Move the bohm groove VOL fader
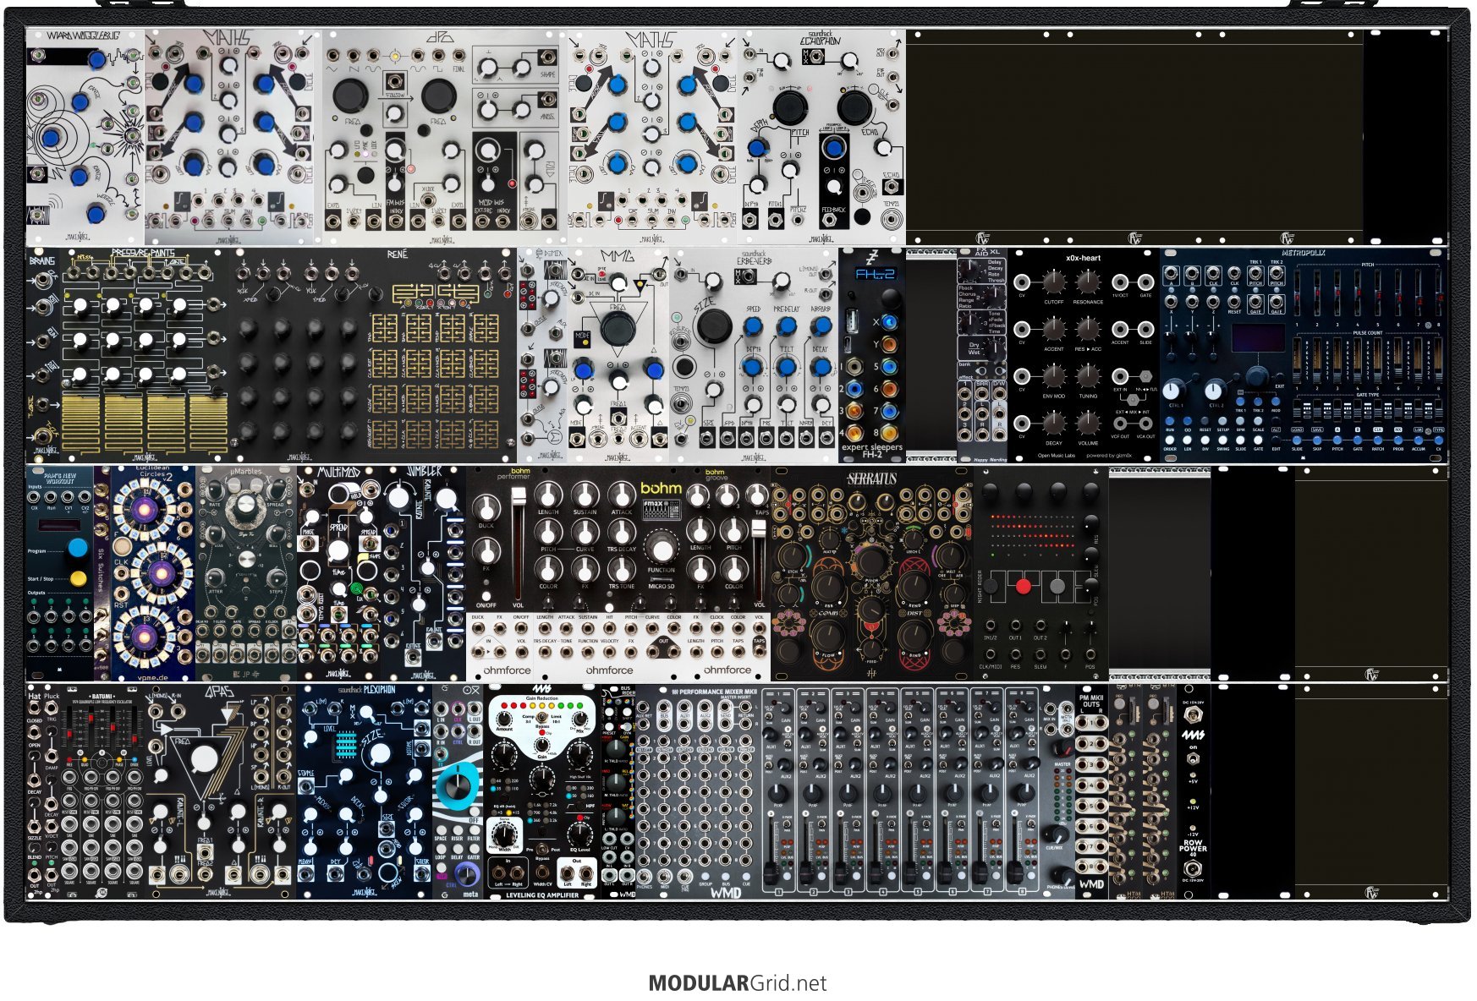The height and width of the screenshot is (1001, 1477). 759,528
